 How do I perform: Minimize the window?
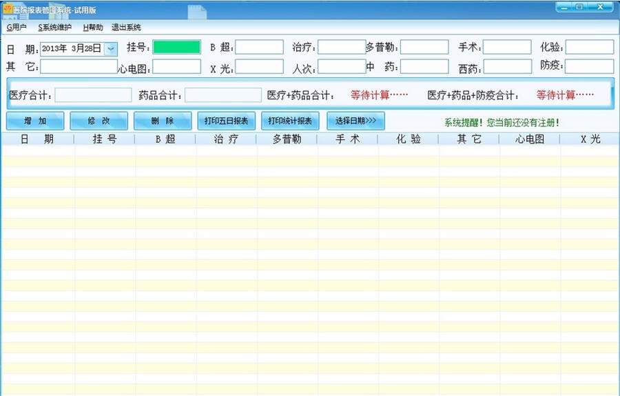click(564, 7)
